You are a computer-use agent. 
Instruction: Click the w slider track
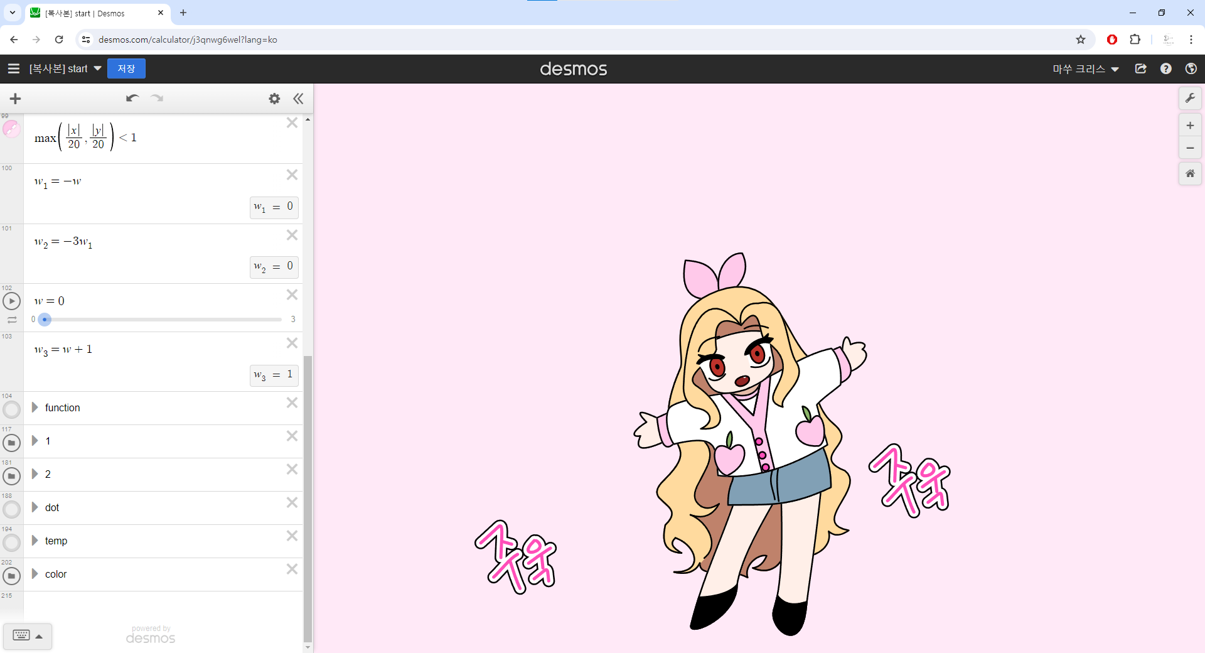tap(163, 320)
